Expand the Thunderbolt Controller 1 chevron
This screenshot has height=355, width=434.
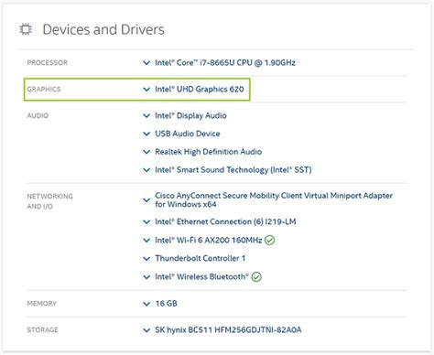point(146,259)
